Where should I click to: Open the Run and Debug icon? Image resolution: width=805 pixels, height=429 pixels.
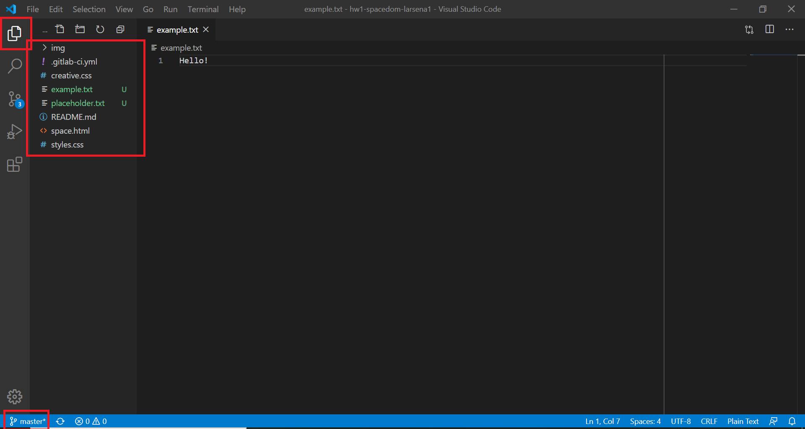click(15, 131)
